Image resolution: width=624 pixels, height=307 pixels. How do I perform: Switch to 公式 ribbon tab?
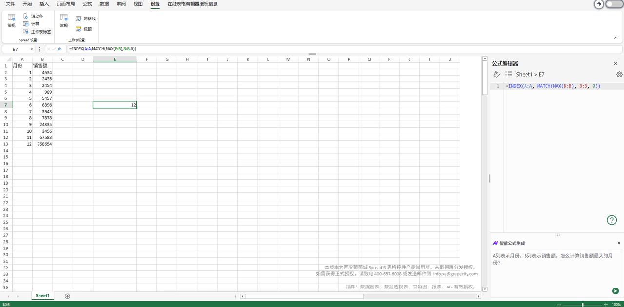coord(87,4)
